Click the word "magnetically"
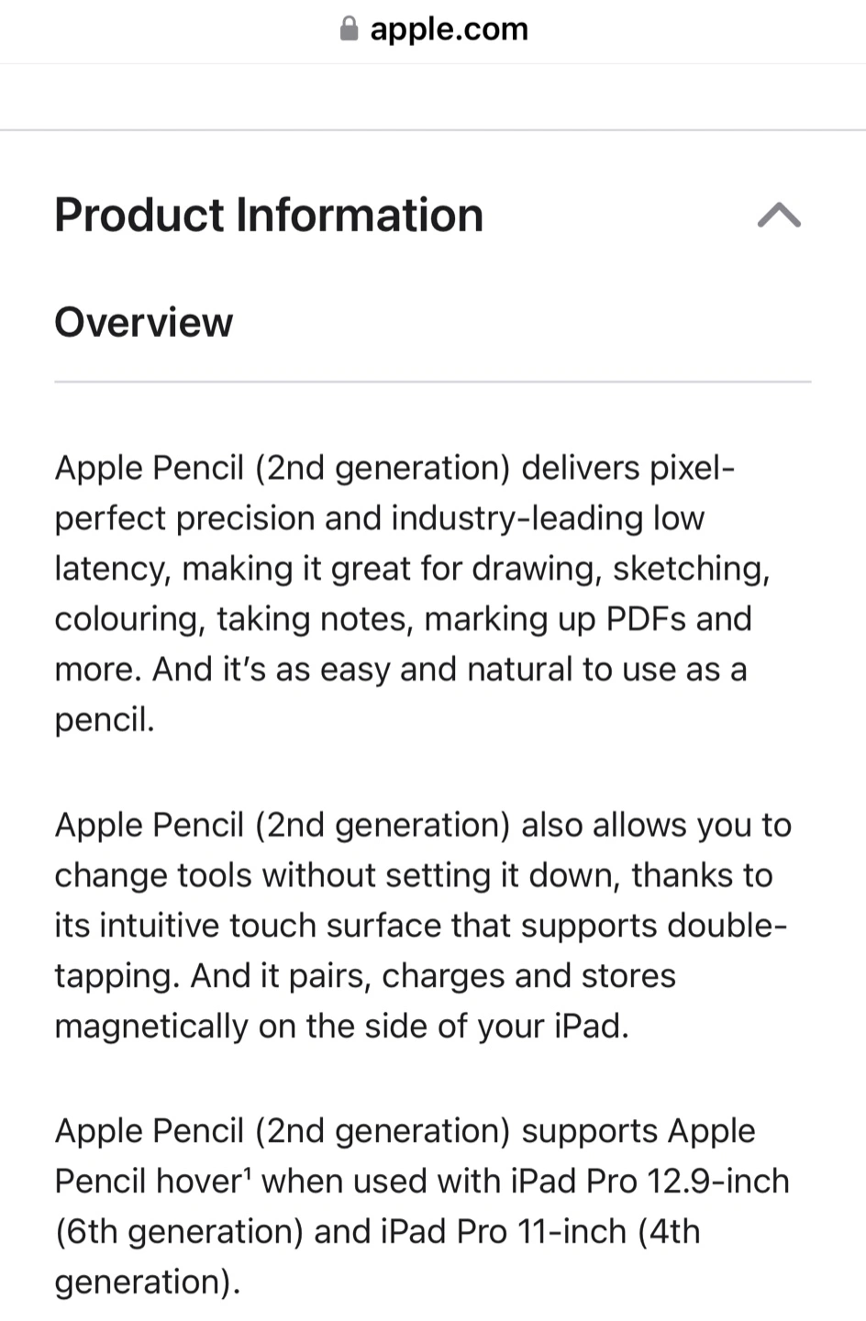 (x=150, y=1027)
